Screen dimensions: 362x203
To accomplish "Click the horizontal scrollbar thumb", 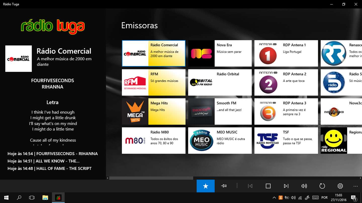I will pyautogui.click(x=151, y=178).
